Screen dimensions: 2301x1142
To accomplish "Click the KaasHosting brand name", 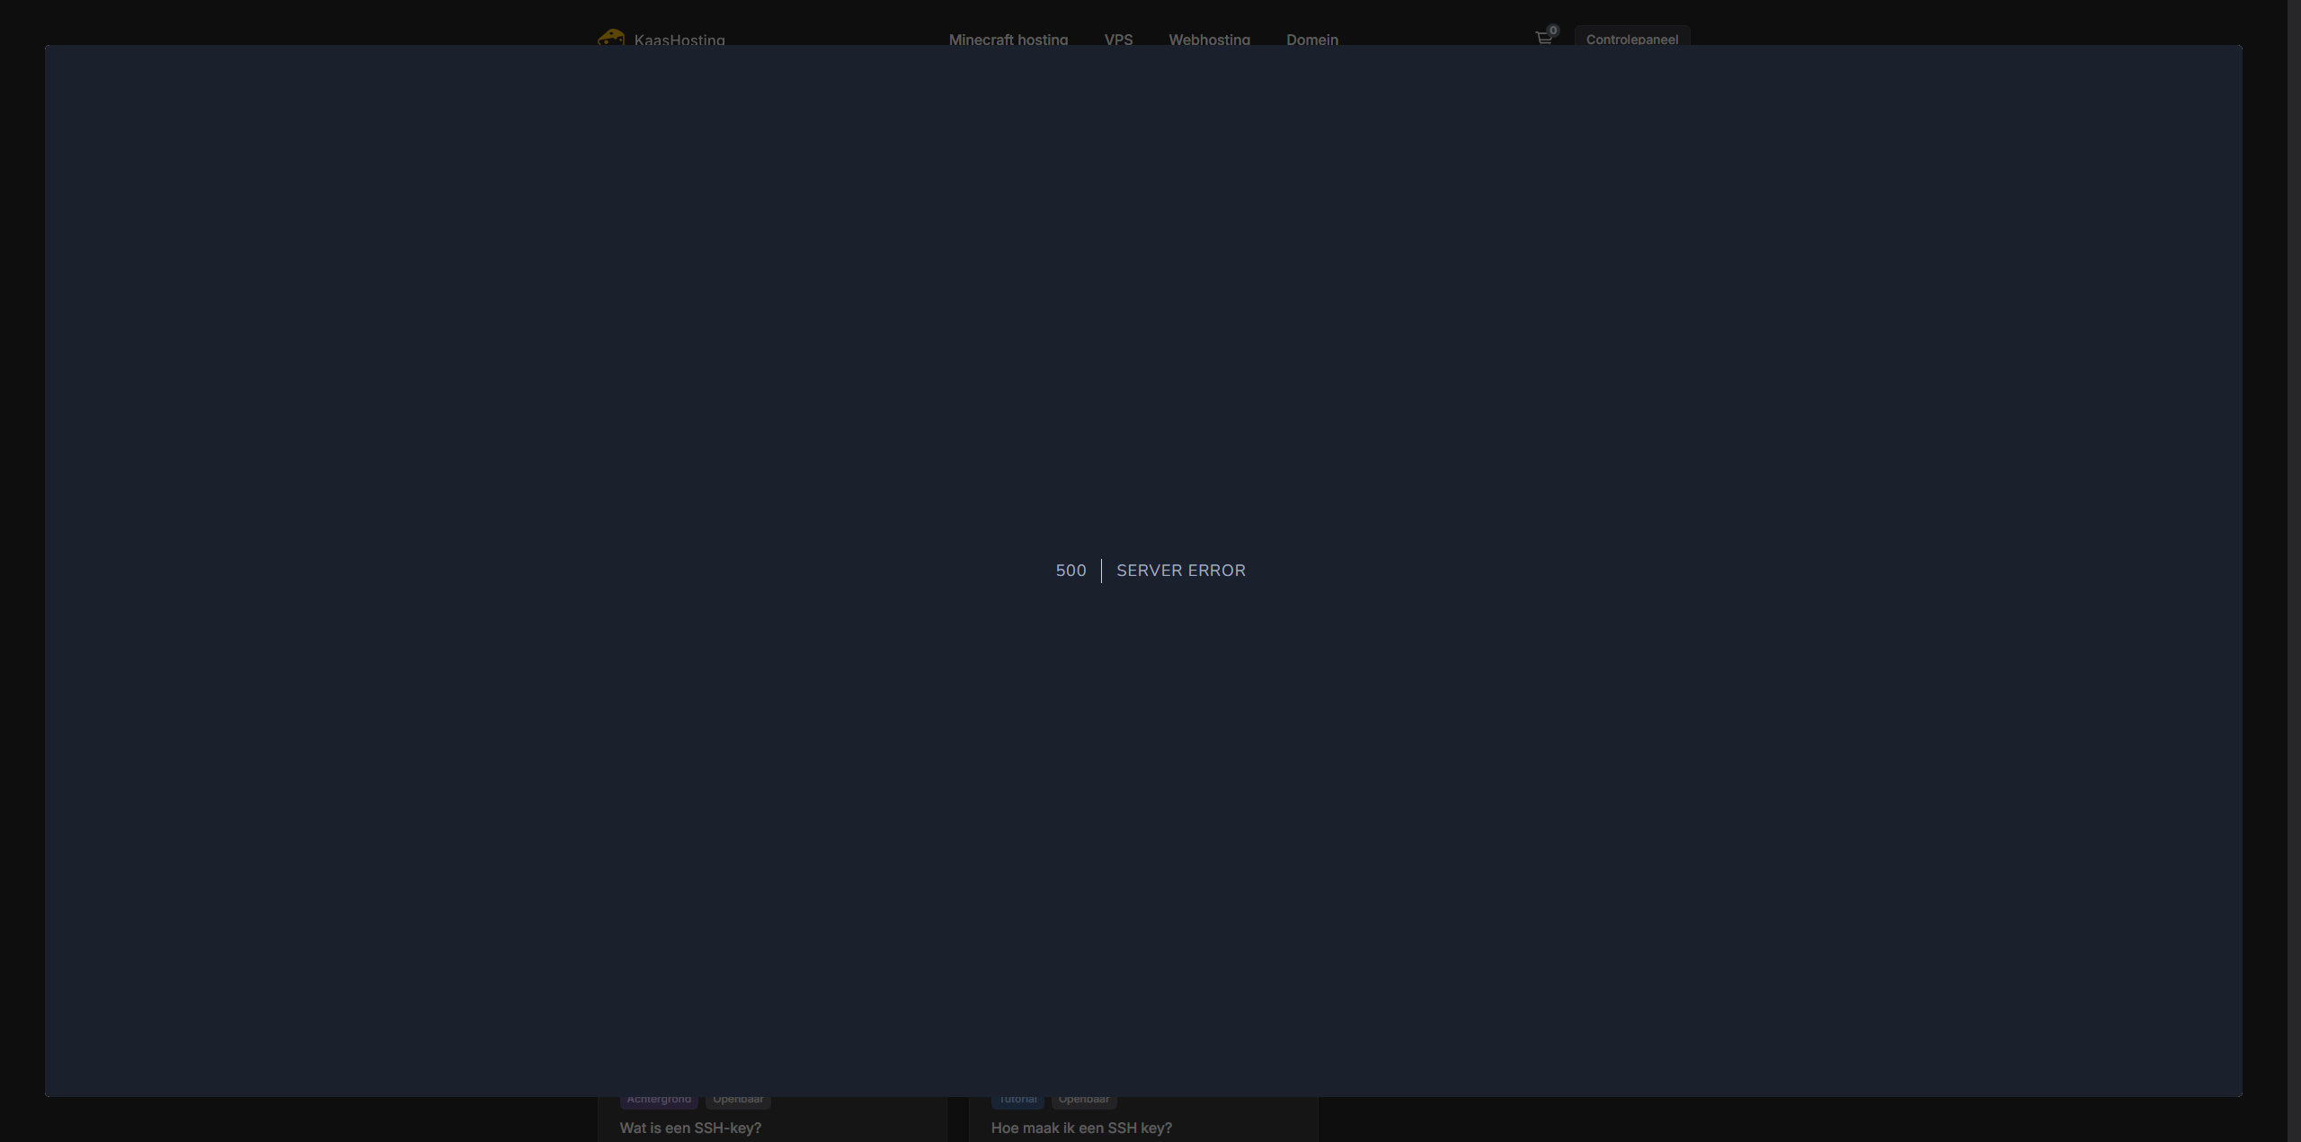I will point(679,40).
